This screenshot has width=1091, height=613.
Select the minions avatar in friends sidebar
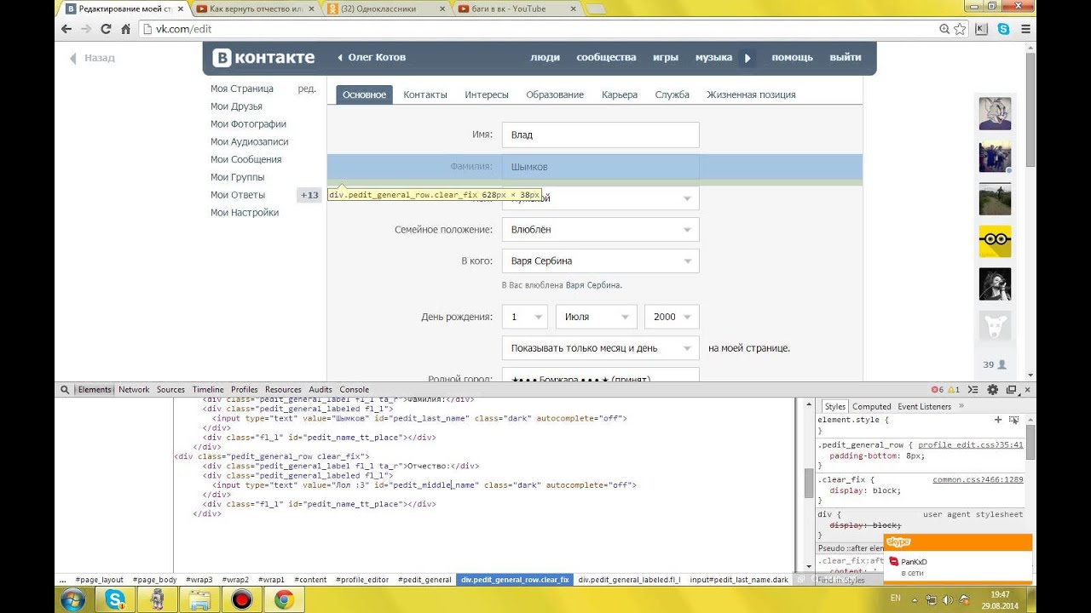995,242
